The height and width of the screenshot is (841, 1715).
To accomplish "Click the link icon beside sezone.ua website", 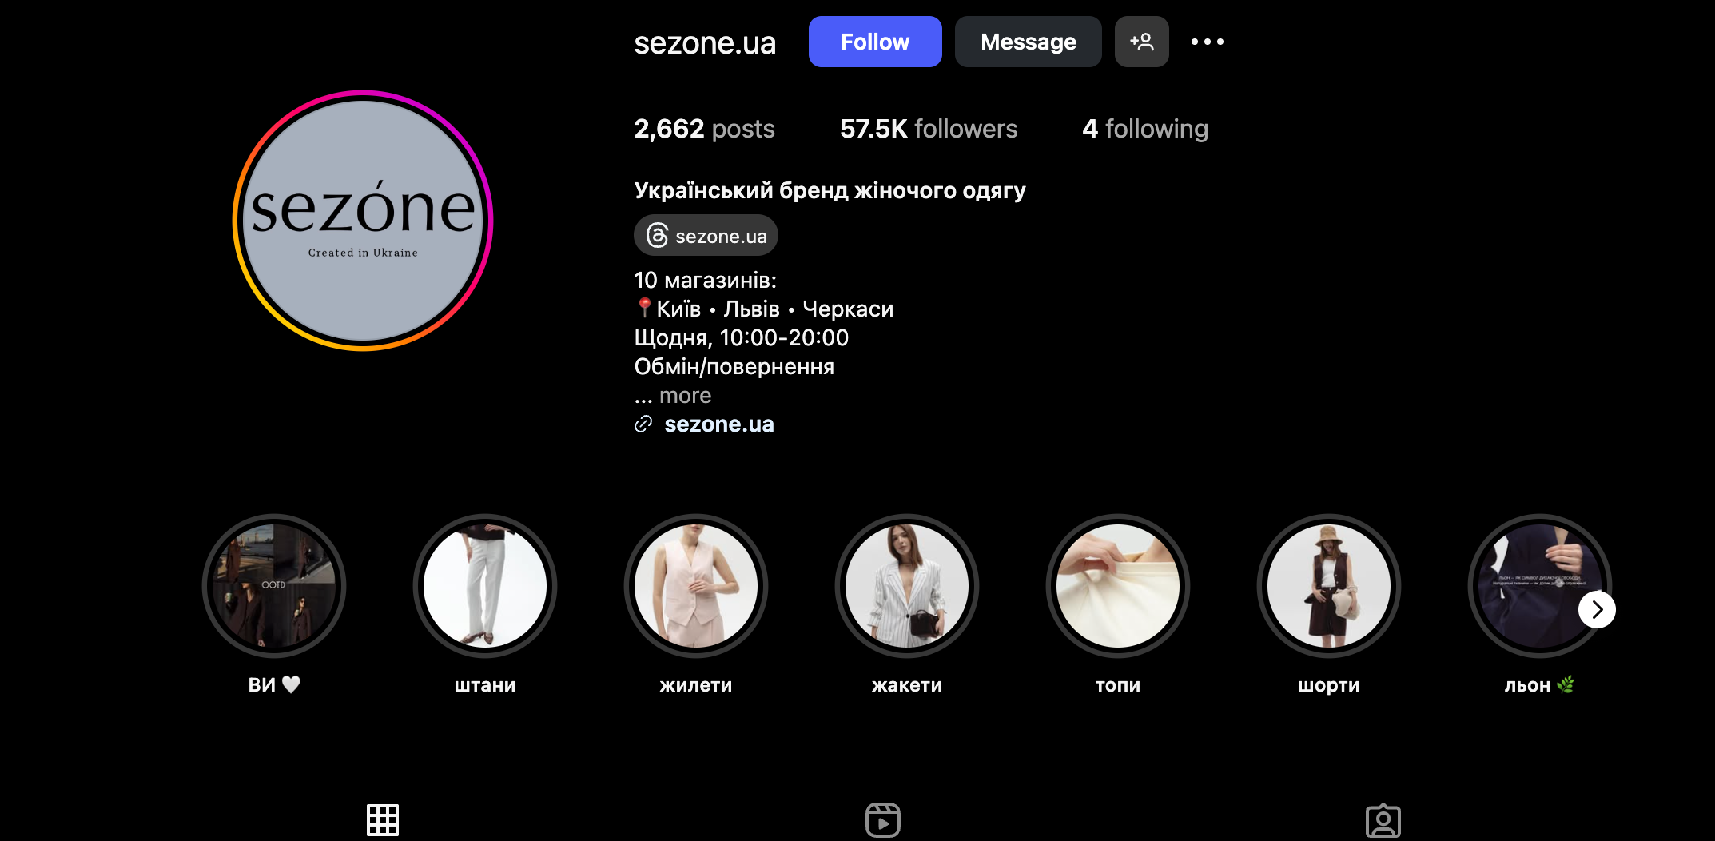I will coord(643,424).
